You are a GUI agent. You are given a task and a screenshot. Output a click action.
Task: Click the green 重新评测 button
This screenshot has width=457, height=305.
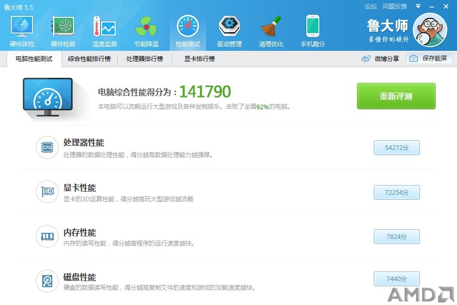coord(396,96)
